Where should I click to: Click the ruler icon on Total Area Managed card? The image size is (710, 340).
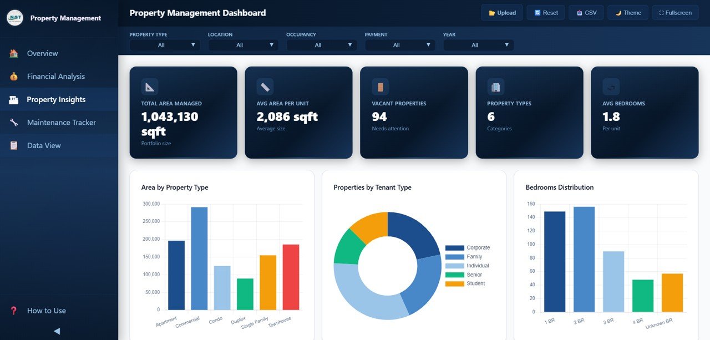pos(149,86)
